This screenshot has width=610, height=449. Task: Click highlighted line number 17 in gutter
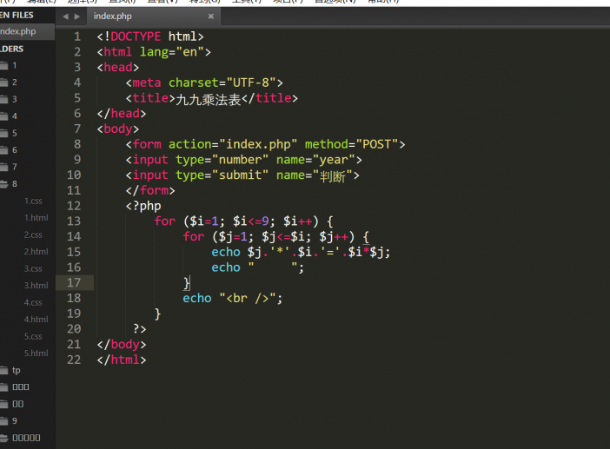(74, 282)
